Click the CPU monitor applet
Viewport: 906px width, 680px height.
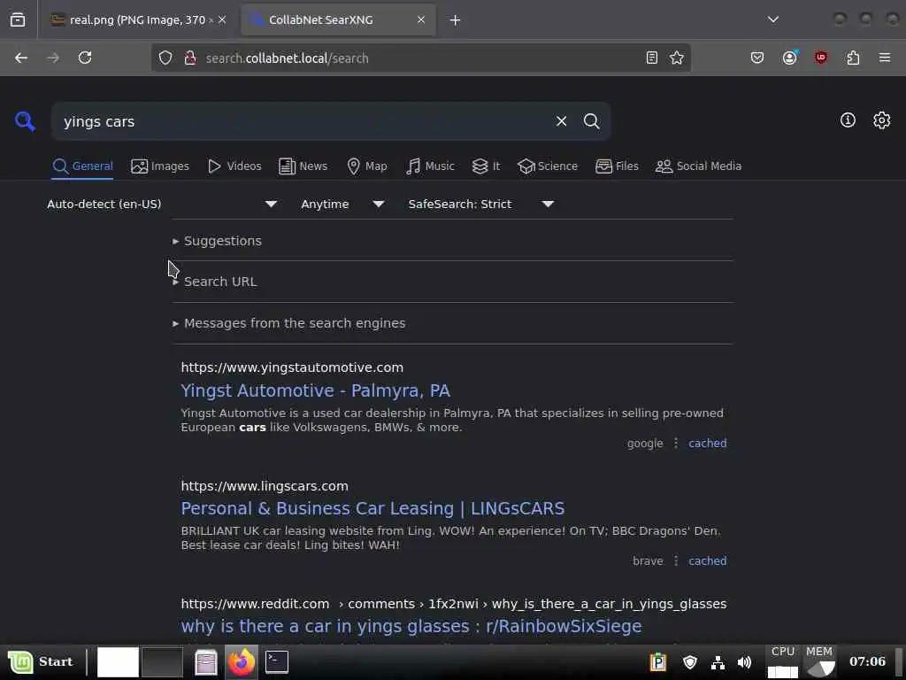tap(783, 661)
